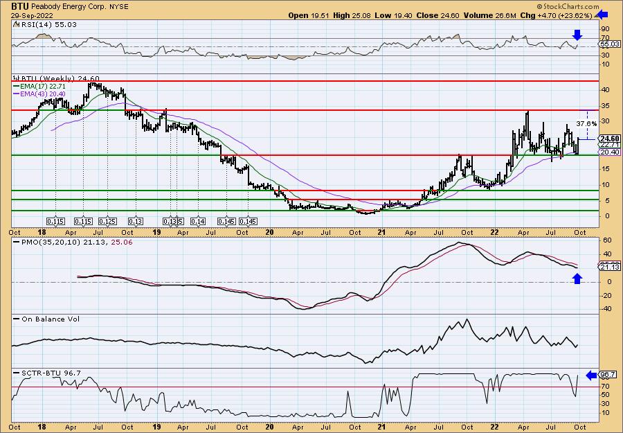Image resolution: width=623 pixels, height=433 pixels.
Task: Click the year 20 label under the SCTR panel
Action: (270, 427)
